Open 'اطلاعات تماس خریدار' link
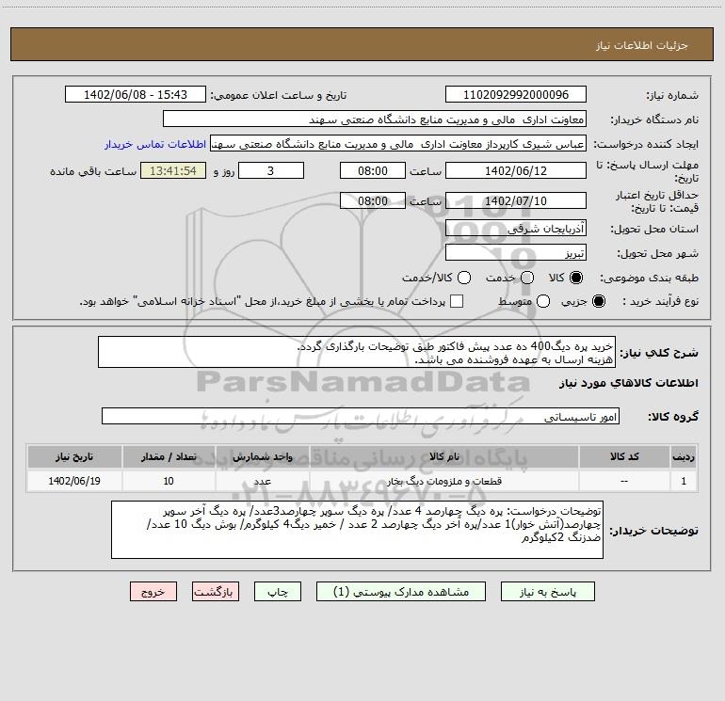The height and width of the screenshot is (701, 725). pyautogui.click(x=155, y=144)
